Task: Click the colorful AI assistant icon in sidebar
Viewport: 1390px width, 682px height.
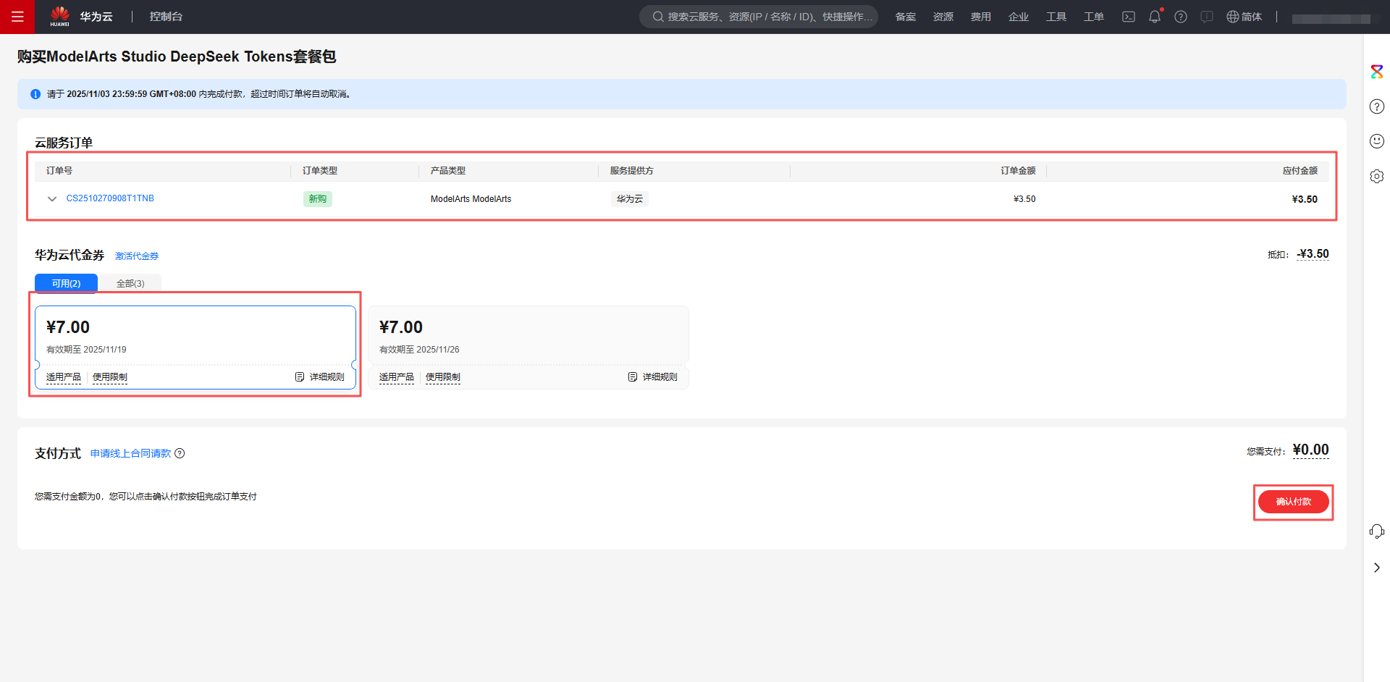Action: coord(1376,72)
